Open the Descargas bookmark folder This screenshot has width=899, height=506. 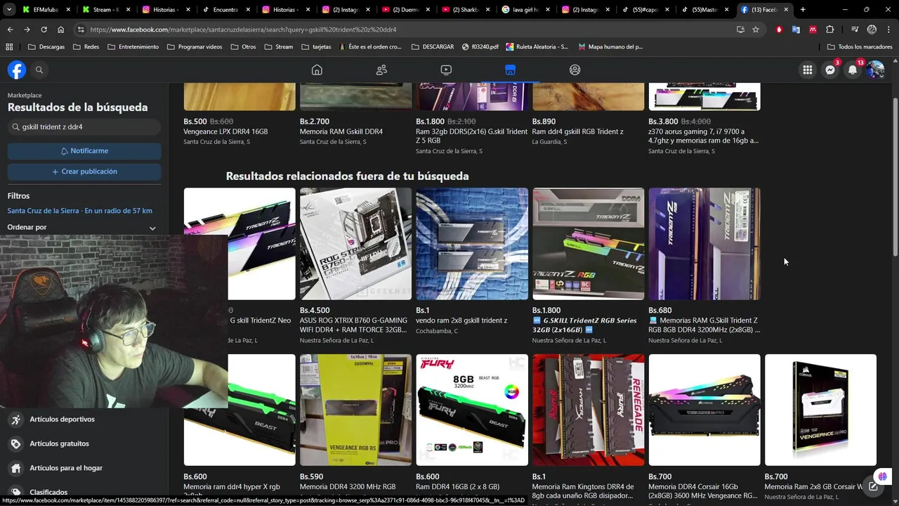[46, 46]
